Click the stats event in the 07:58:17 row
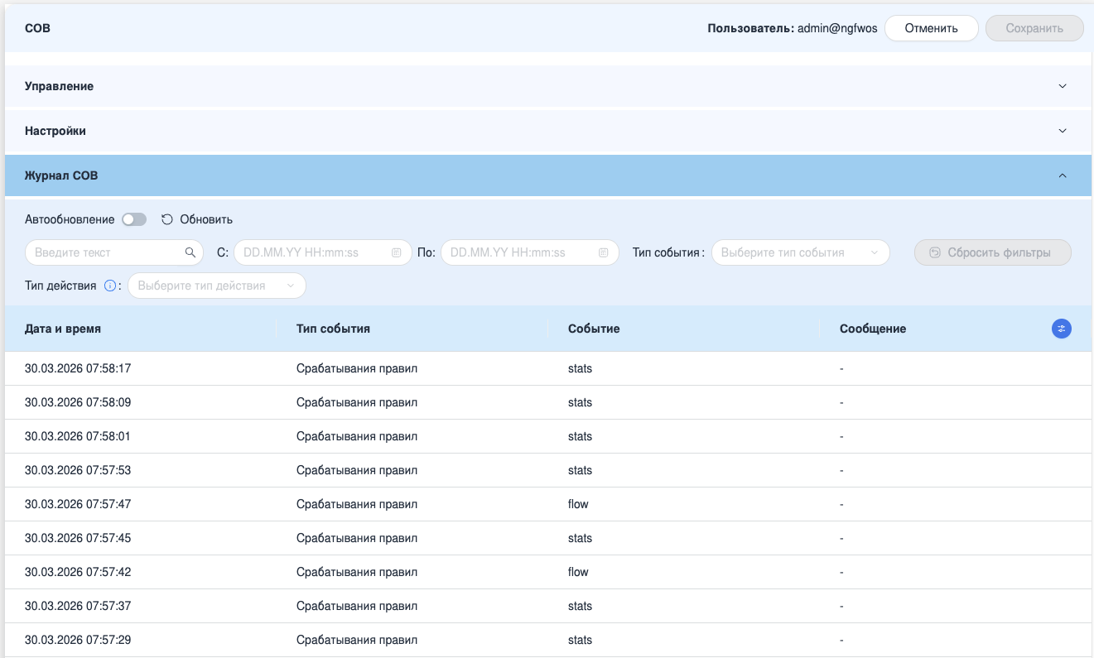This screenshot has width=1094, height=658. pos(580,368)
